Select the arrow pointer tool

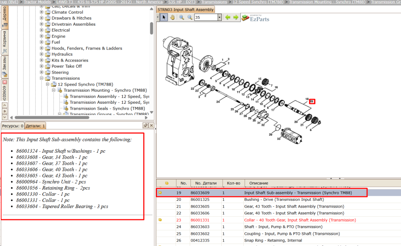[164, 17]
